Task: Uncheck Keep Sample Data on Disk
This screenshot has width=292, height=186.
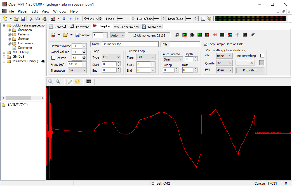Action: (206, 44)
